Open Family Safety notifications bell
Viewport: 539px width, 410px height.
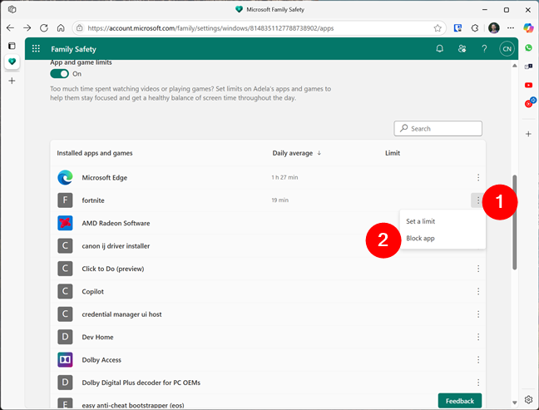click(439, 49)
